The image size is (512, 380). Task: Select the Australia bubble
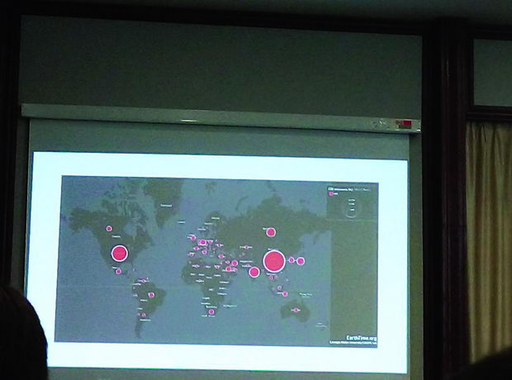coord(296,310)
